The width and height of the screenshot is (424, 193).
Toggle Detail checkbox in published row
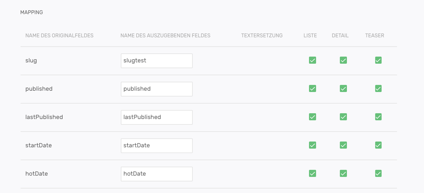click(x=343, y=88)
